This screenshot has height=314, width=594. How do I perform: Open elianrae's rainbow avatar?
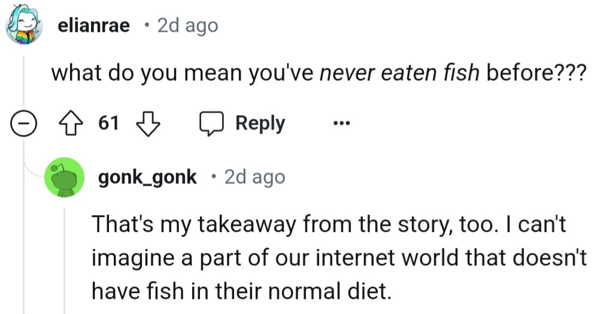coord(24,26)
